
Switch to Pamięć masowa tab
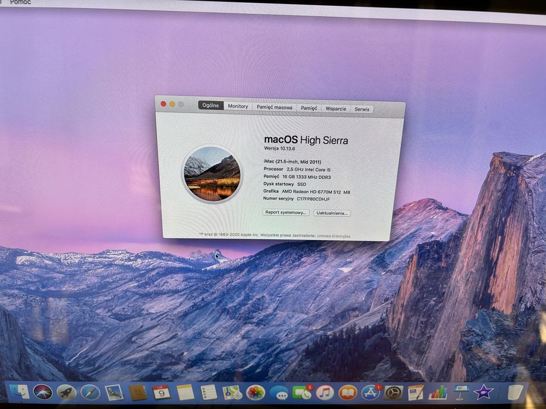[x=274, y=107]
